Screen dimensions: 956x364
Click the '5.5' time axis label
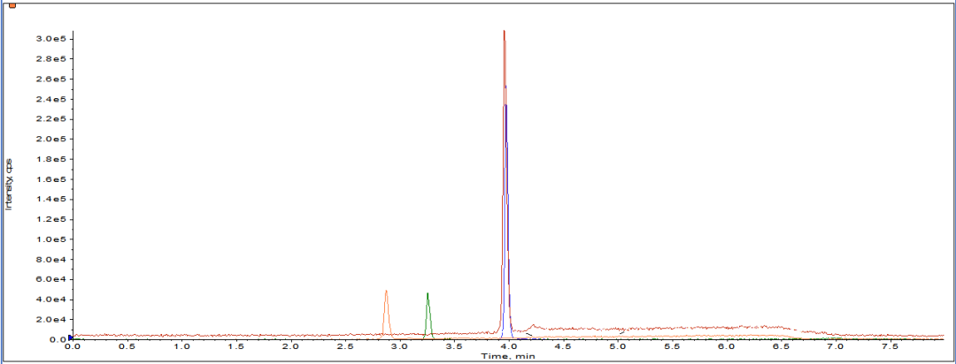point(672,346)
